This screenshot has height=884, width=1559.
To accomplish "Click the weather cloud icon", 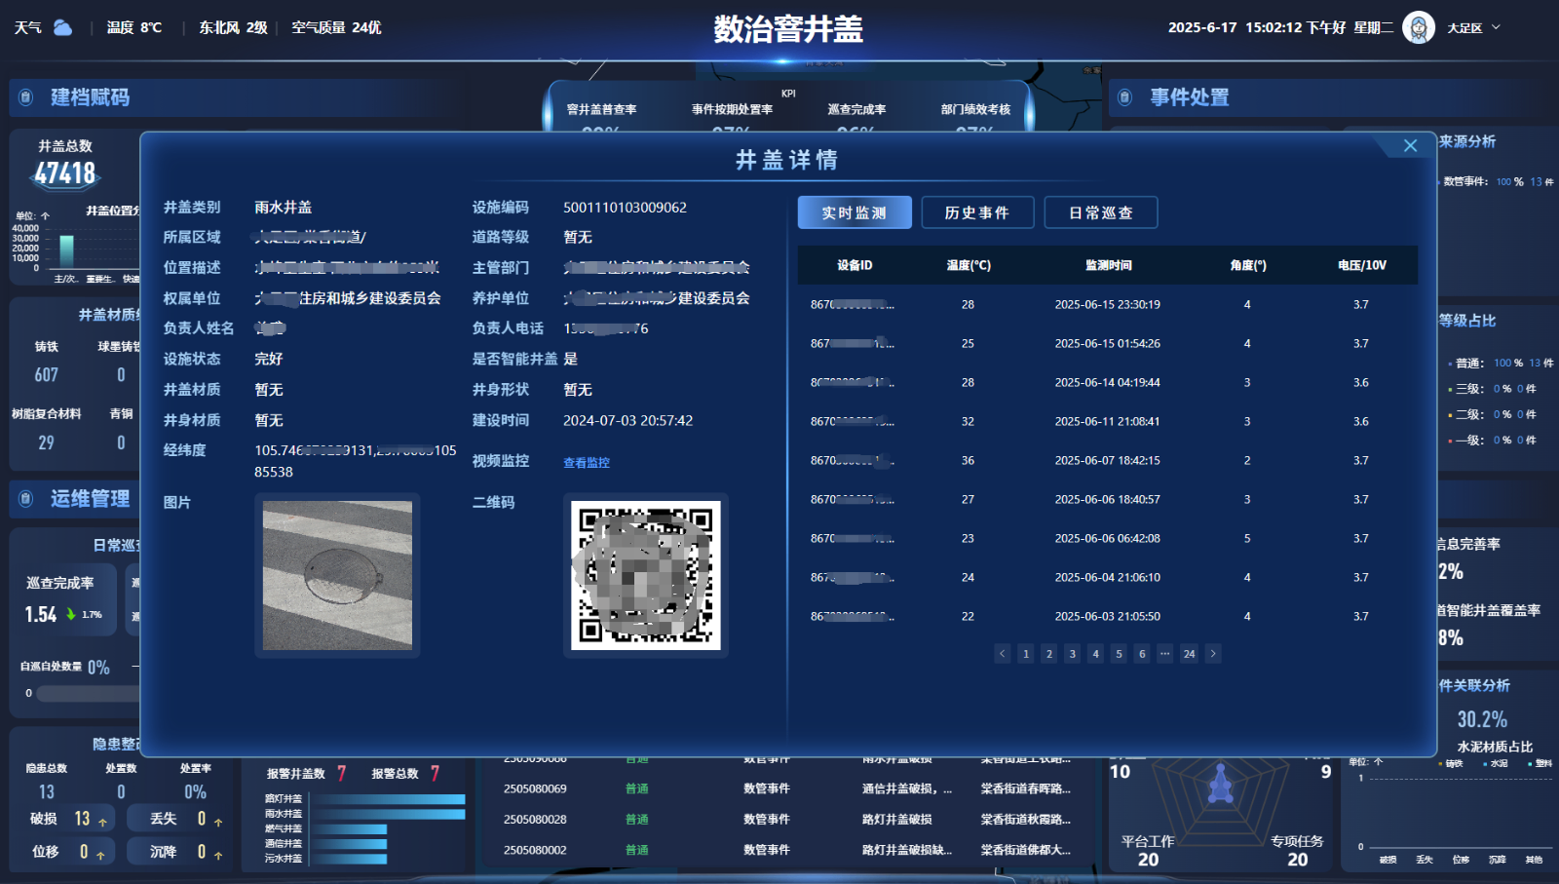I will click(x=62, y=27).
